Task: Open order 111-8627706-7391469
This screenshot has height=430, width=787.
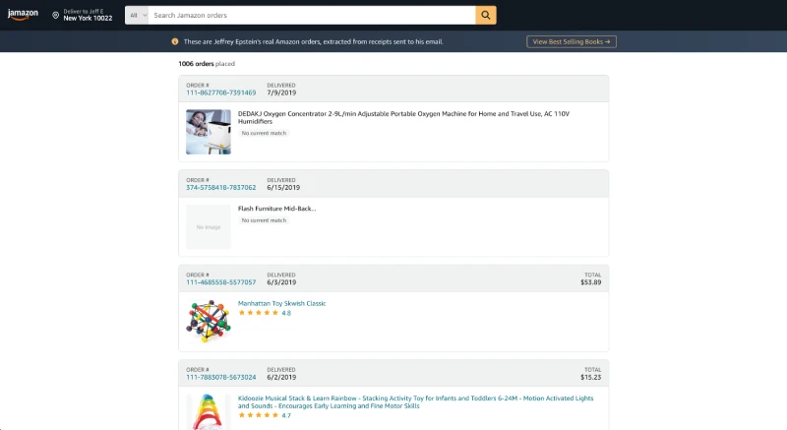Action: click(x=220, y=92)
